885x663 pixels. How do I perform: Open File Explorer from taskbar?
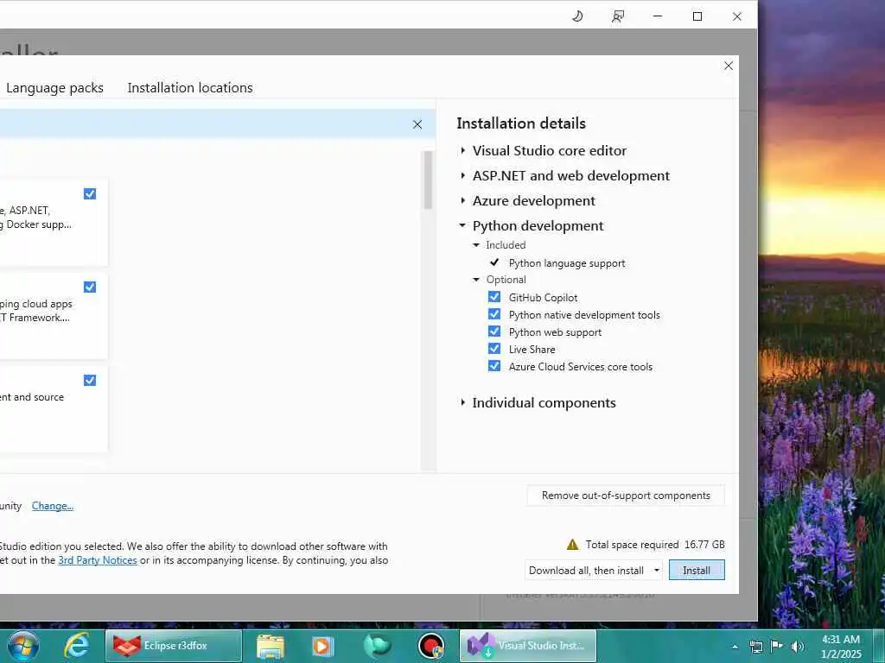click(271, 646)
